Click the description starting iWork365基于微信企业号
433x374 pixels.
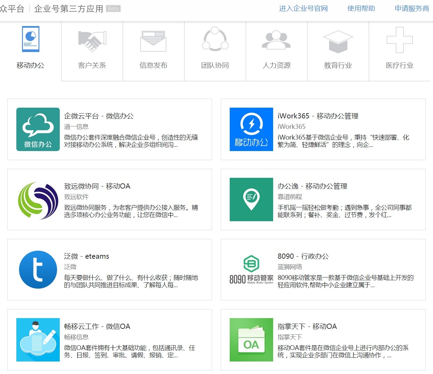point(343,141)
